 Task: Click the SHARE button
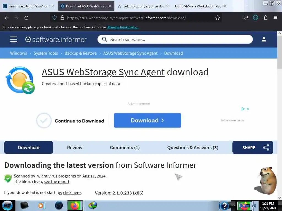point(253,148)
